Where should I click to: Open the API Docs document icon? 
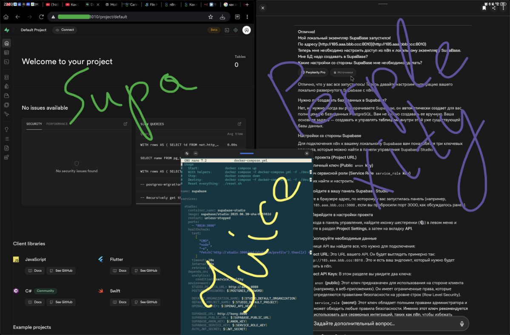[x=6, y=148]
